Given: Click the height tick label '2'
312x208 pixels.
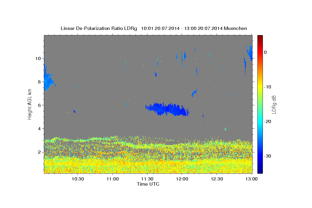Looking at the screenshot, I should (x=40, y=152).
